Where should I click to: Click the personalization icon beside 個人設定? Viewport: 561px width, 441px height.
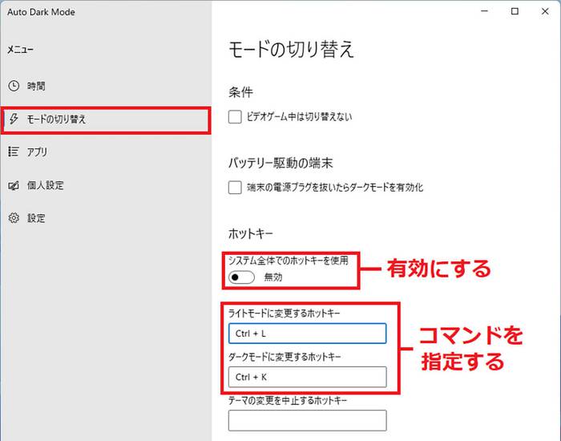(x=14, y=185)
